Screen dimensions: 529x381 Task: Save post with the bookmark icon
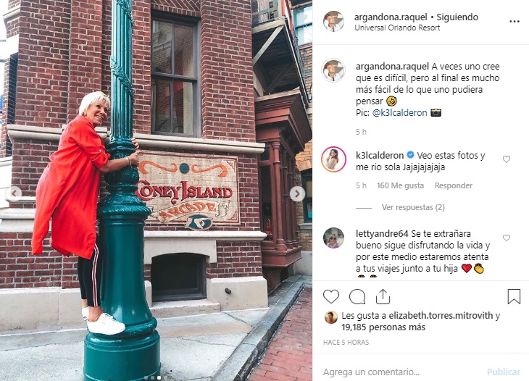(514, 297)
